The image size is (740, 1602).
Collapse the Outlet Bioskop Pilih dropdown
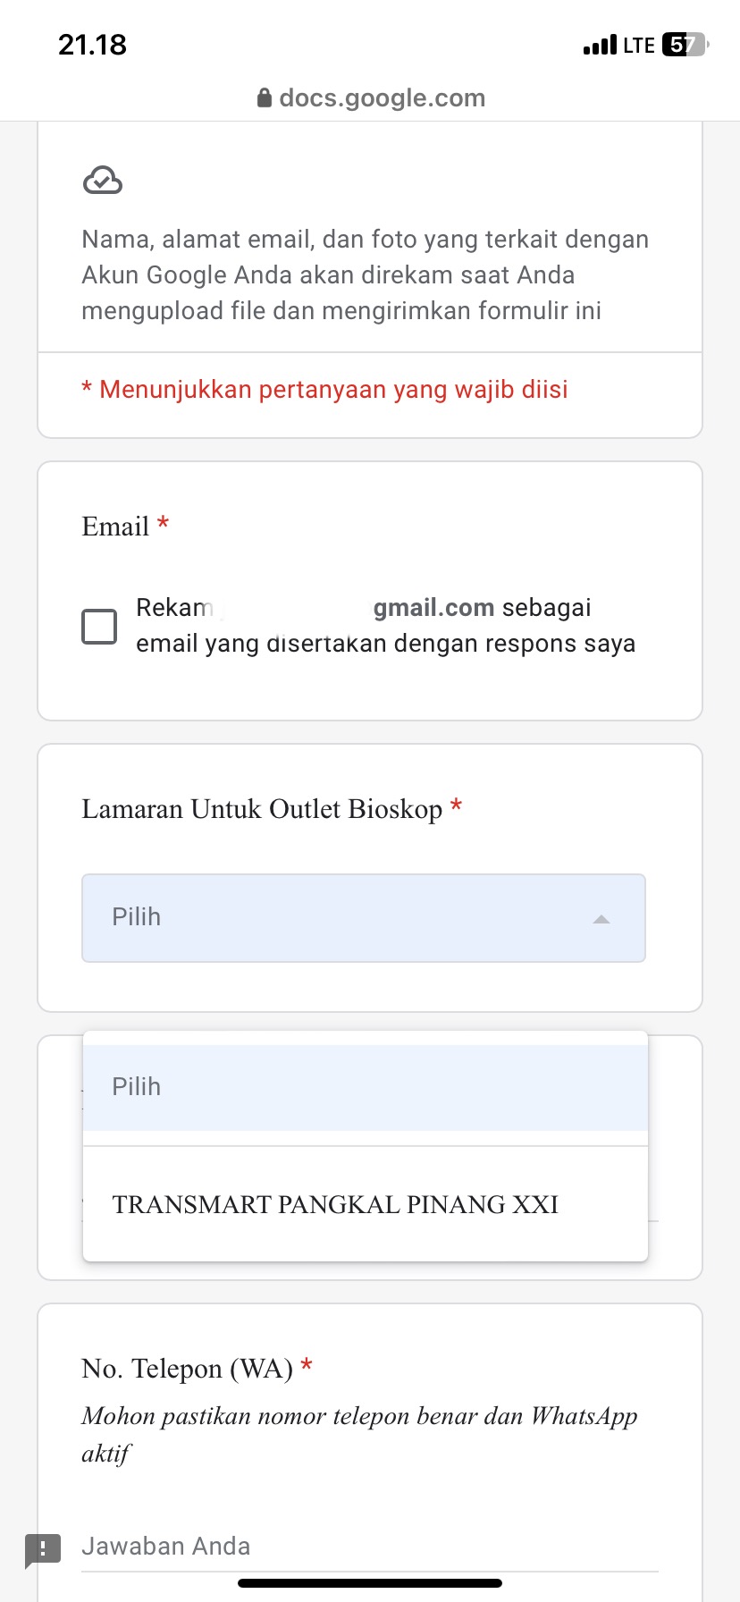pyautogui.click(x=363, y=918)
